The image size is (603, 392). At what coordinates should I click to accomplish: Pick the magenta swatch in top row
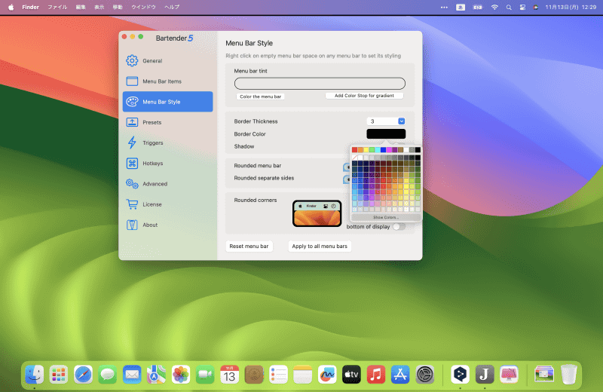[x=389, y=150]
